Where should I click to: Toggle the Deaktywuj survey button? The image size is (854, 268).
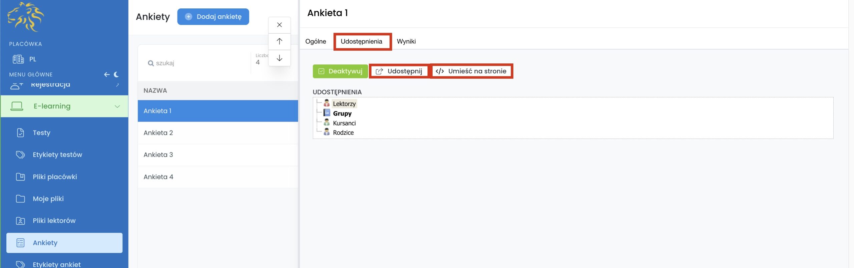340,71
